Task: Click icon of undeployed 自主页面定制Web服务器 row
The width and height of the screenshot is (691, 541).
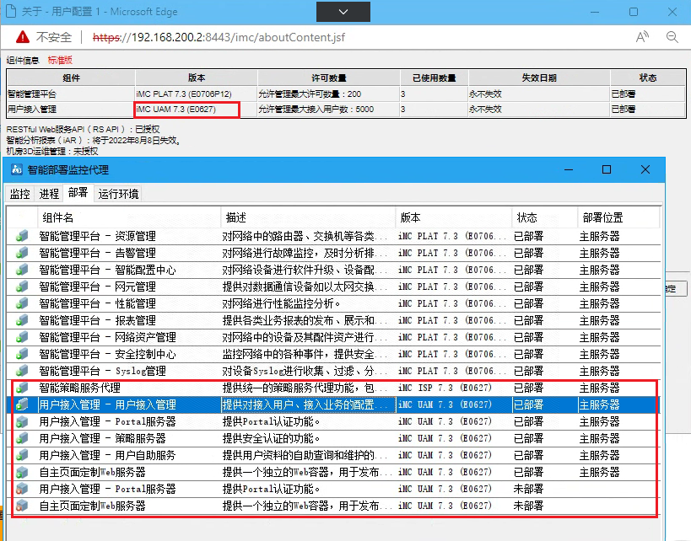Action: (22, 506)
